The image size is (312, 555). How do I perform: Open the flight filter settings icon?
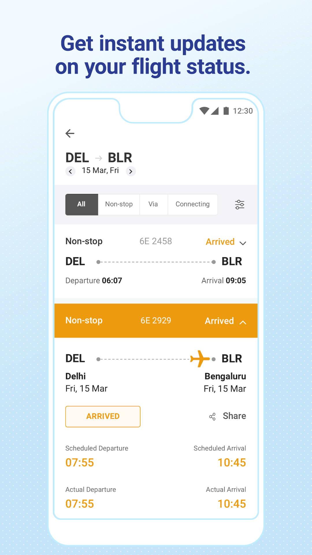239,204
